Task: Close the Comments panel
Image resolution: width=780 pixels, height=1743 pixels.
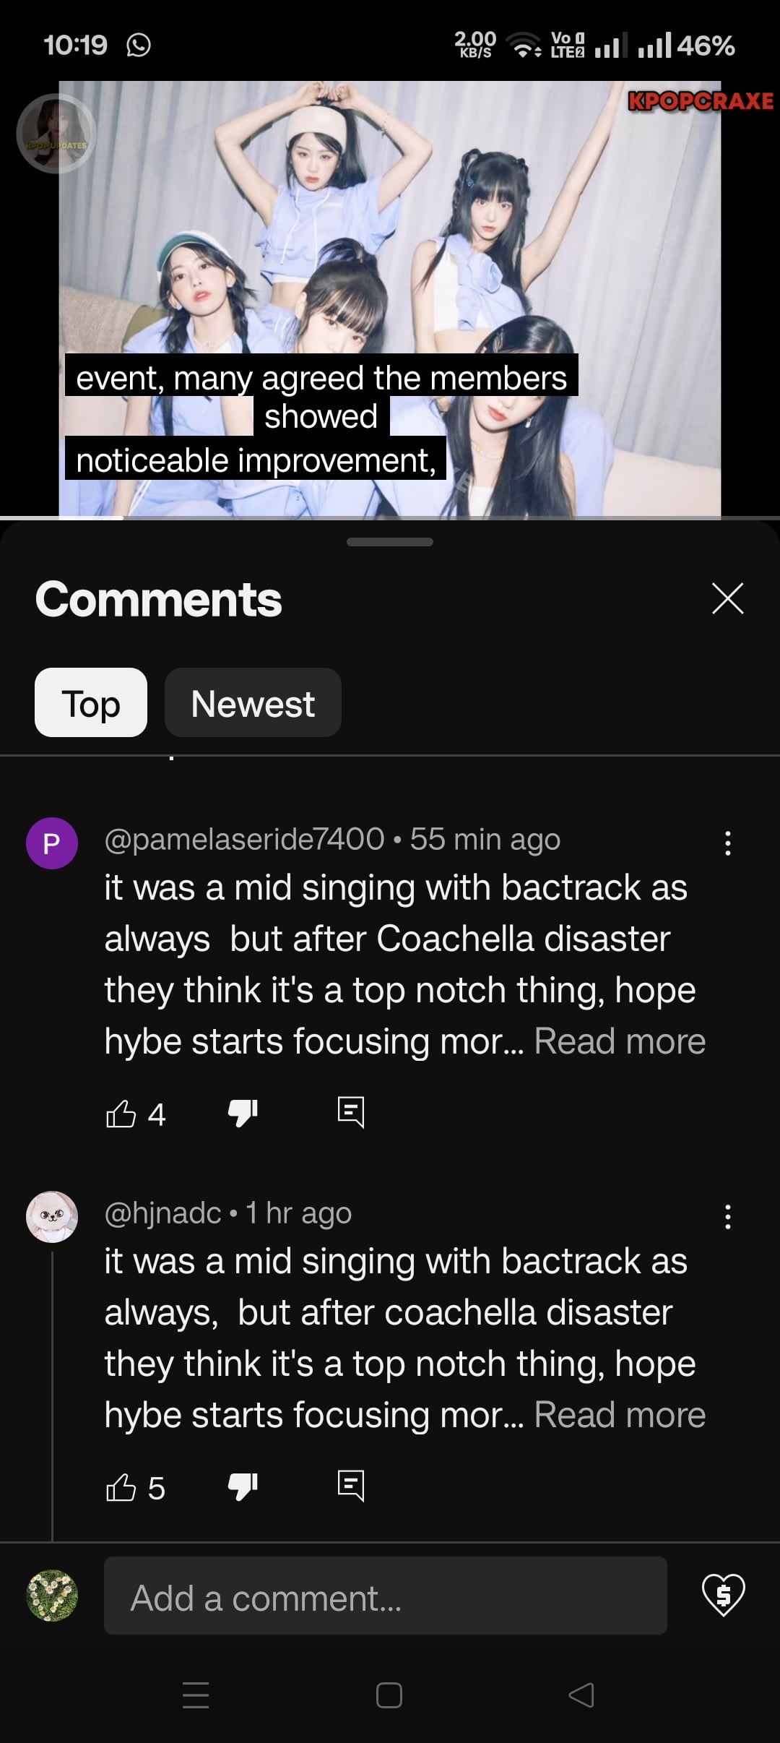Action: (727, 598)
